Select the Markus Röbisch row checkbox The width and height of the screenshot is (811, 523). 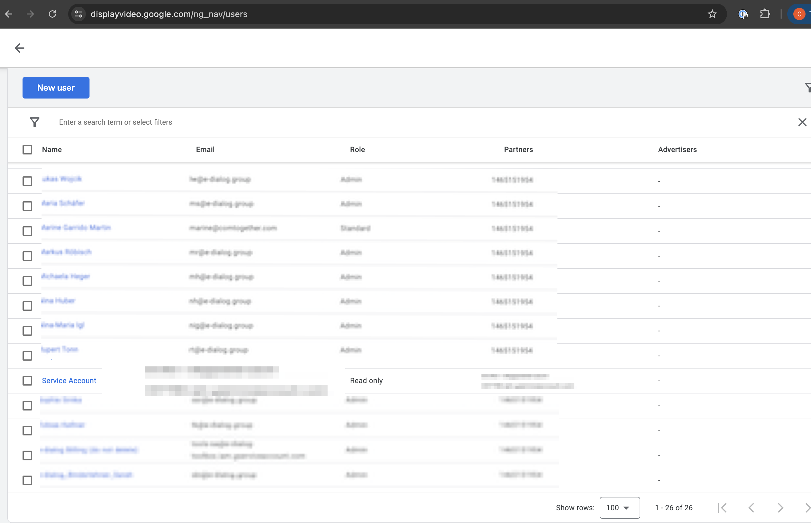(x=27, y=256)
